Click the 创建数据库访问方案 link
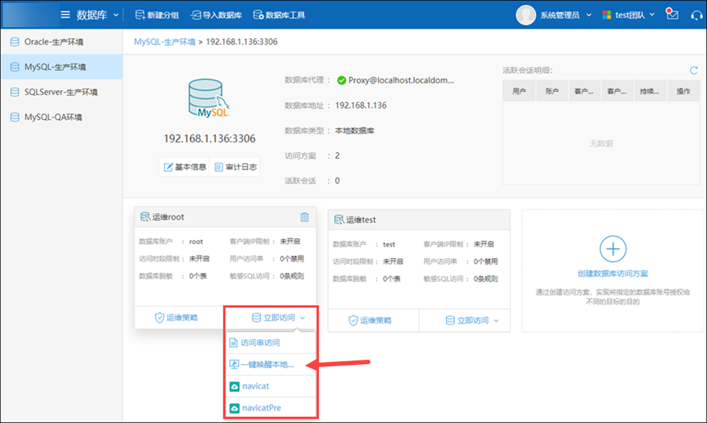The width and height of the screenshot is (707, 423). tap(613, 274)
